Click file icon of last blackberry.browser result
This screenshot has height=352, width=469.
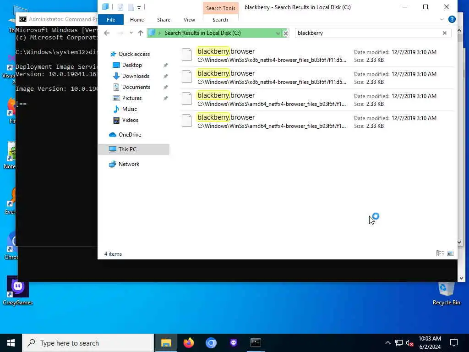(187, 121)
